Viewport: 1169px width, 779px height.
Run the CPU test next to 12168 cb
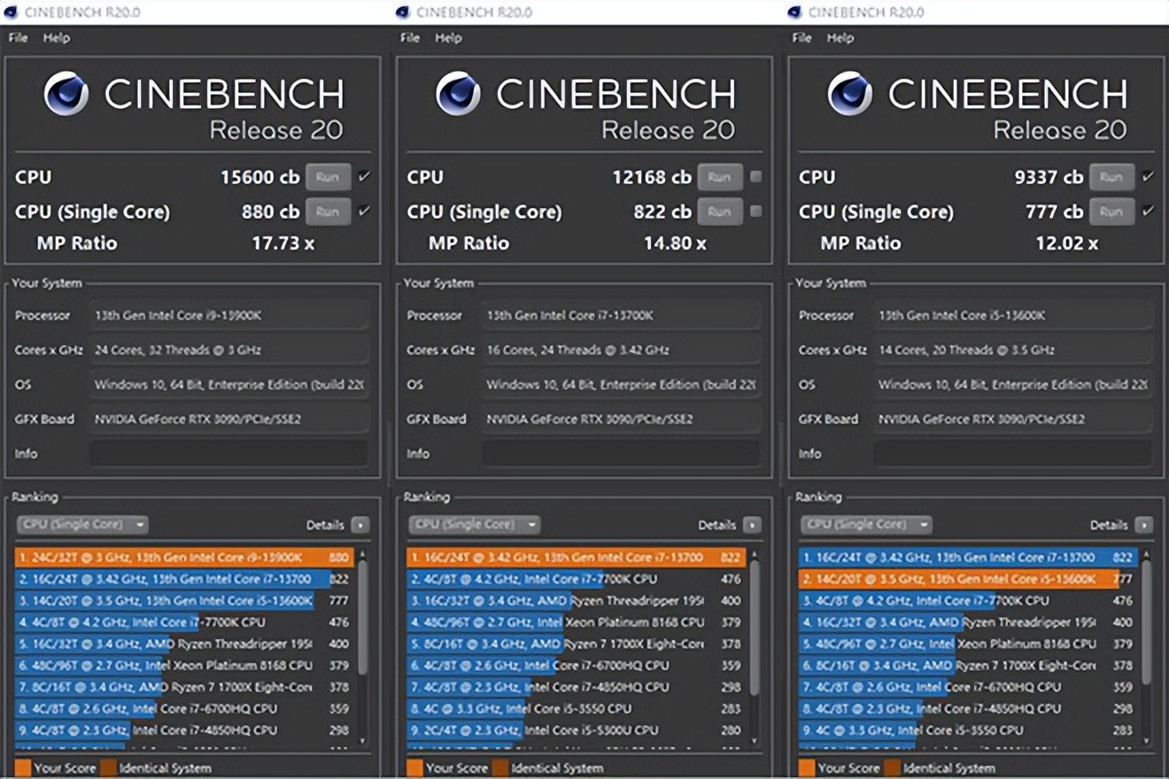[719, 177]
